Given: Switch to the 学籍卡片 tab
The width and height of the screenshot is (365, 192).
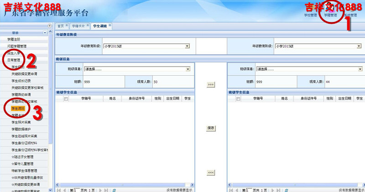Looking at the screenshot, I should pyautogui.click(x=78, y=26).
